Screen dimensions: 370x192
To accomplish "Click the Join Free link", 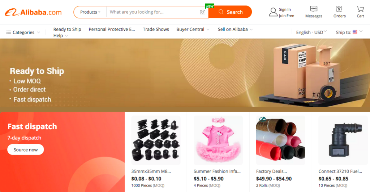I will click(x=287, y=16).
